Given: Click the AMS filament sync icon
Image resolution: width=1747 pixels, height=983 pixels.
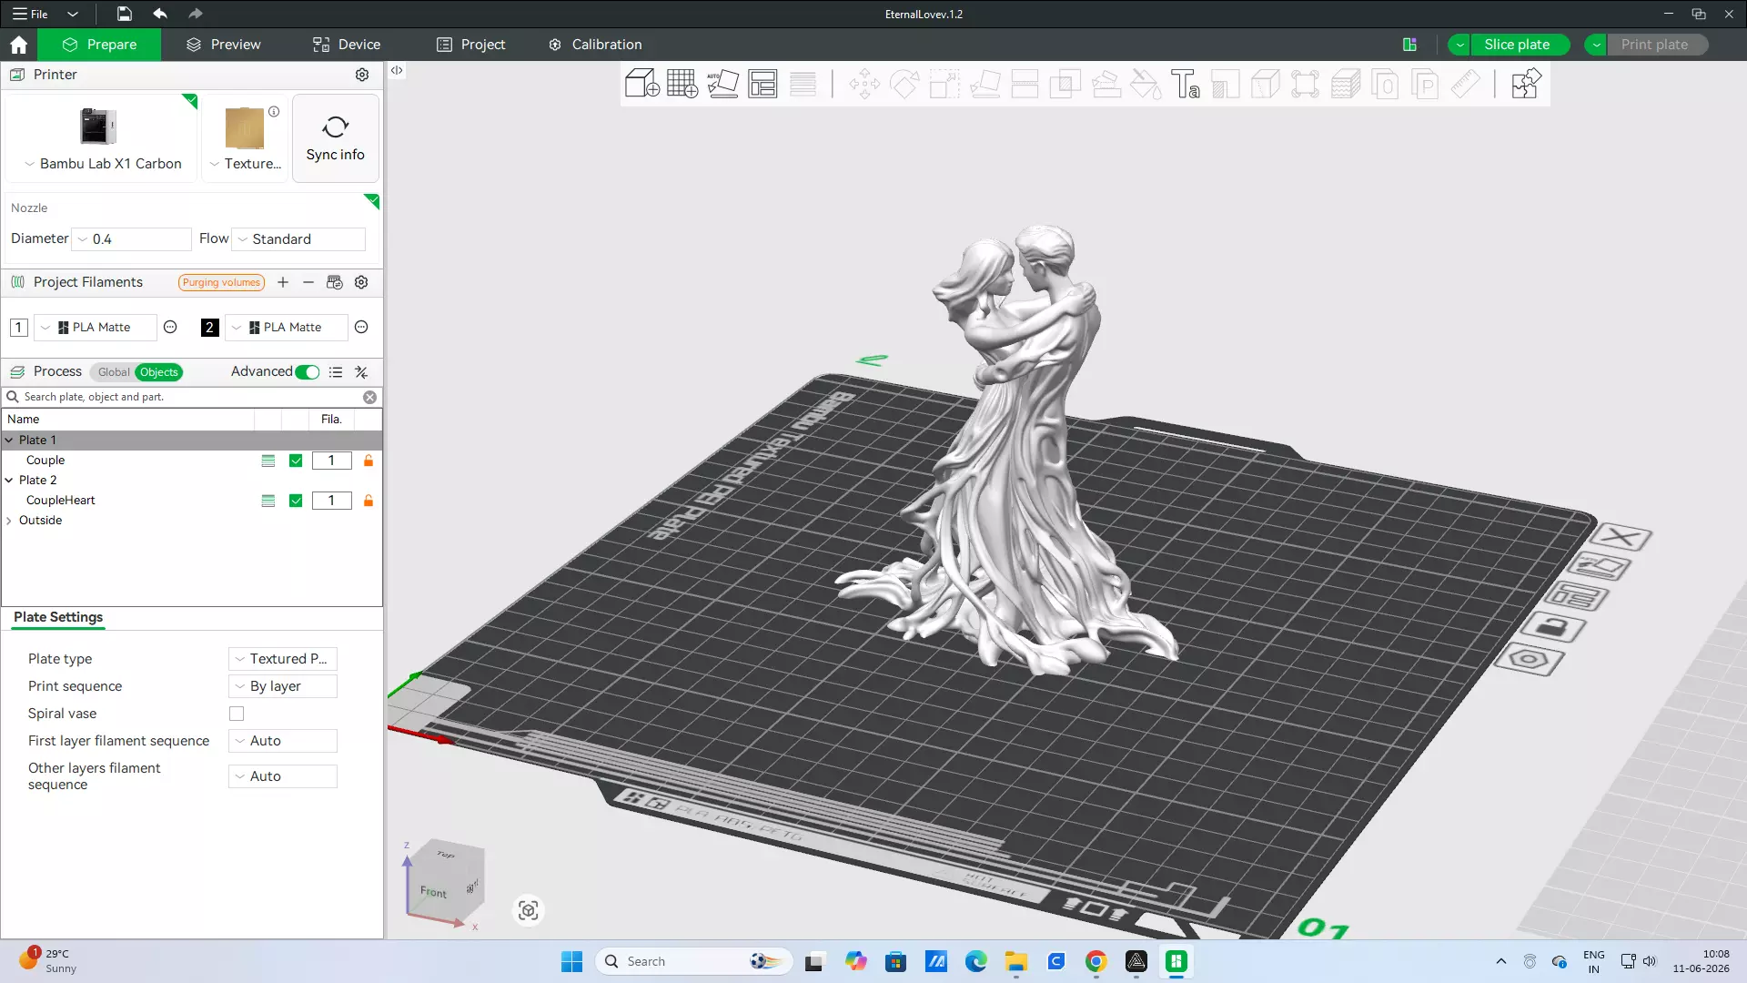Looking at the screenshot, I should point(335,282).
